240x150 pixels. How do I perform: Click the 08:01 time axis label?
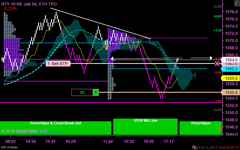click(x=11, y=142)
